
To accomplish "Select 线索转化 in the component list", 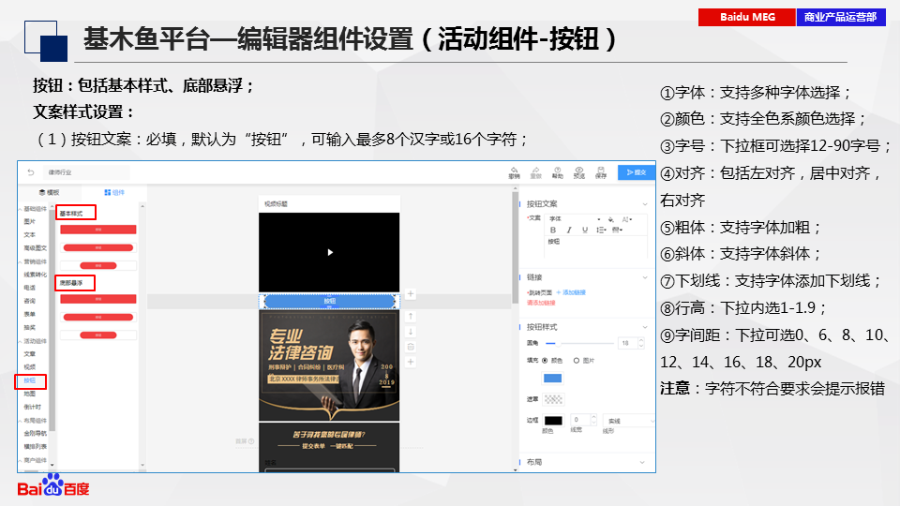I will [35, 275].
